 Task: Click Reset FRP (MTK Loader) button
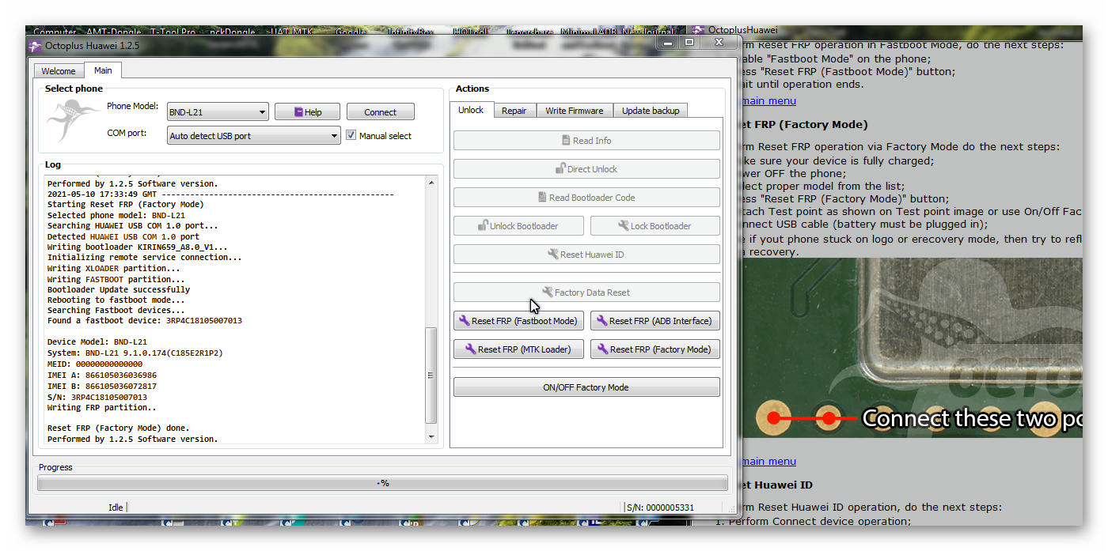point(518,349)
